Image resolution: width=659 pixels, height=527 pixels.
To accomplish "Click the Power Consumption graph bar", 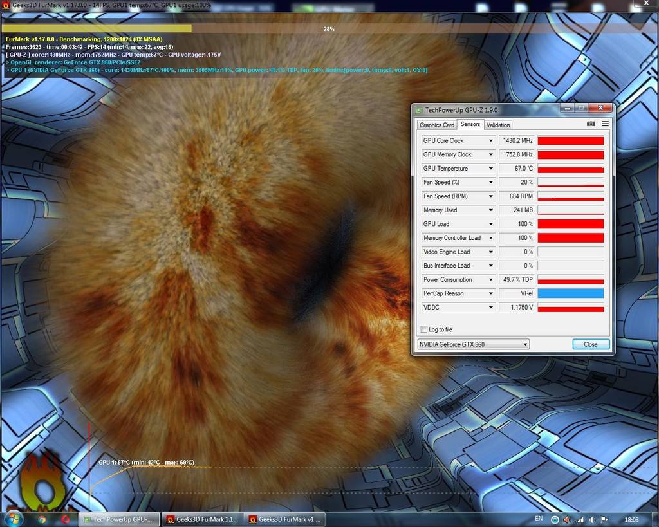I will point(571,279).
